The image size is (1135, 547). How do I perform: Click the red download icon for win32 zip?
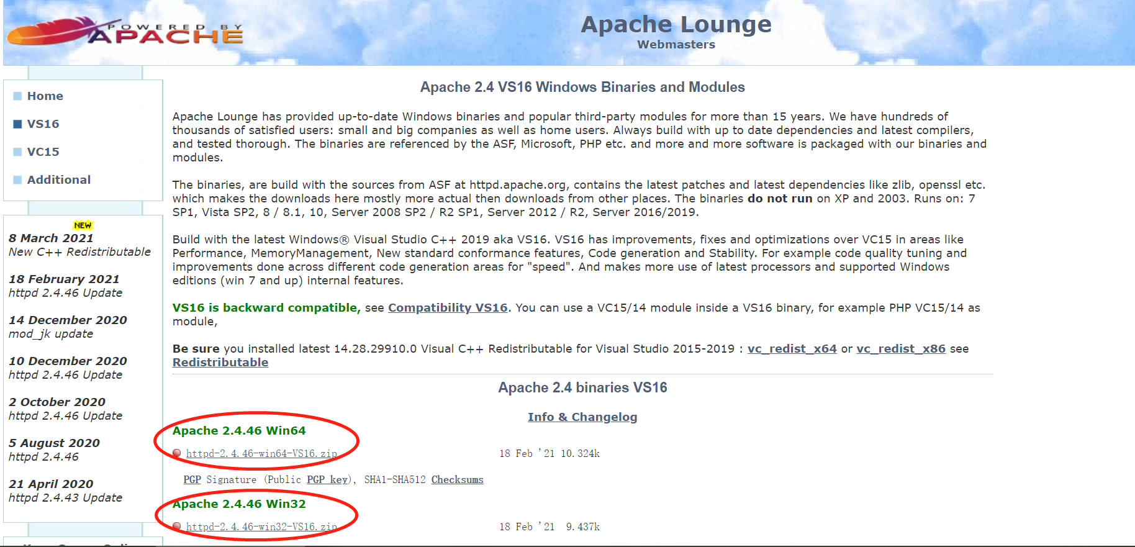click(177, 527)
